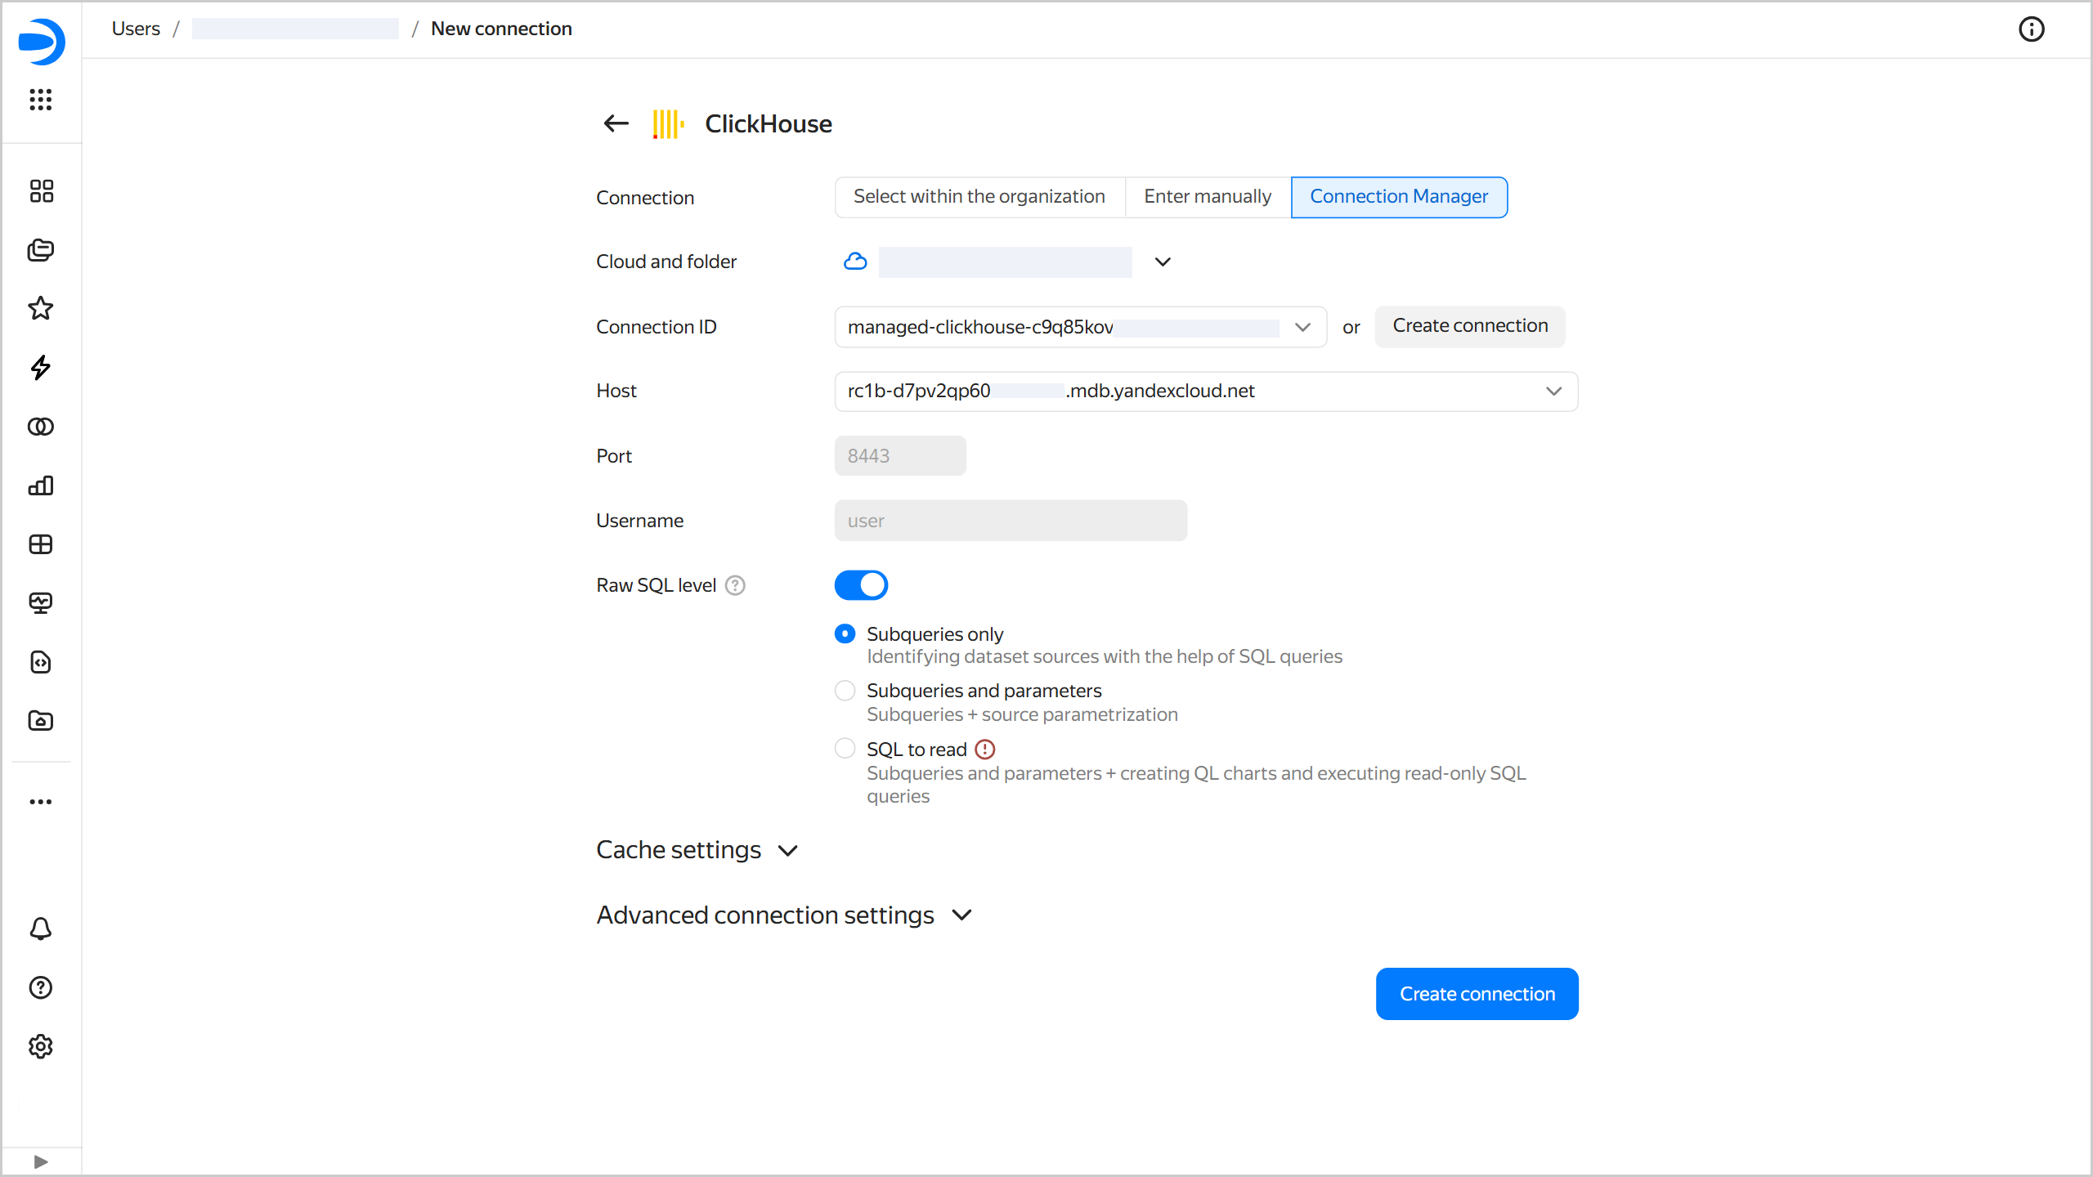
Task: Click the Username field
Action: [1011, 521]
